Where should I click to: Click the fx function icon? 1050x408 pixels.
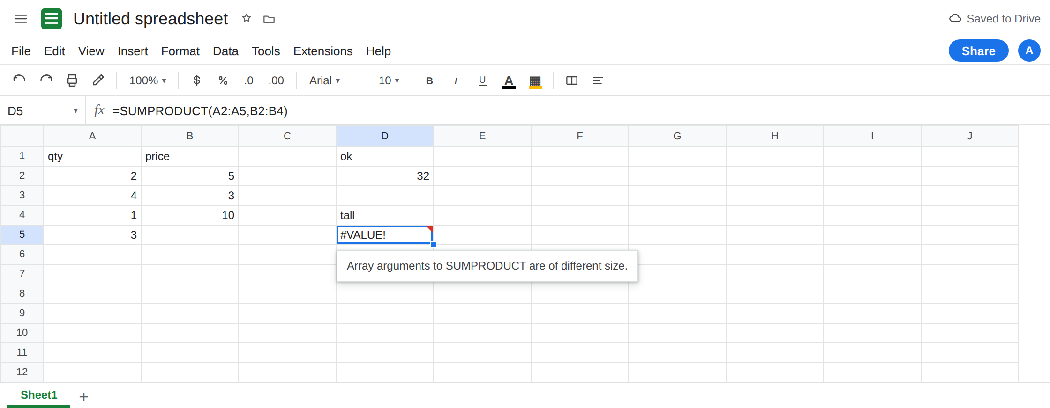coord(99,110)
